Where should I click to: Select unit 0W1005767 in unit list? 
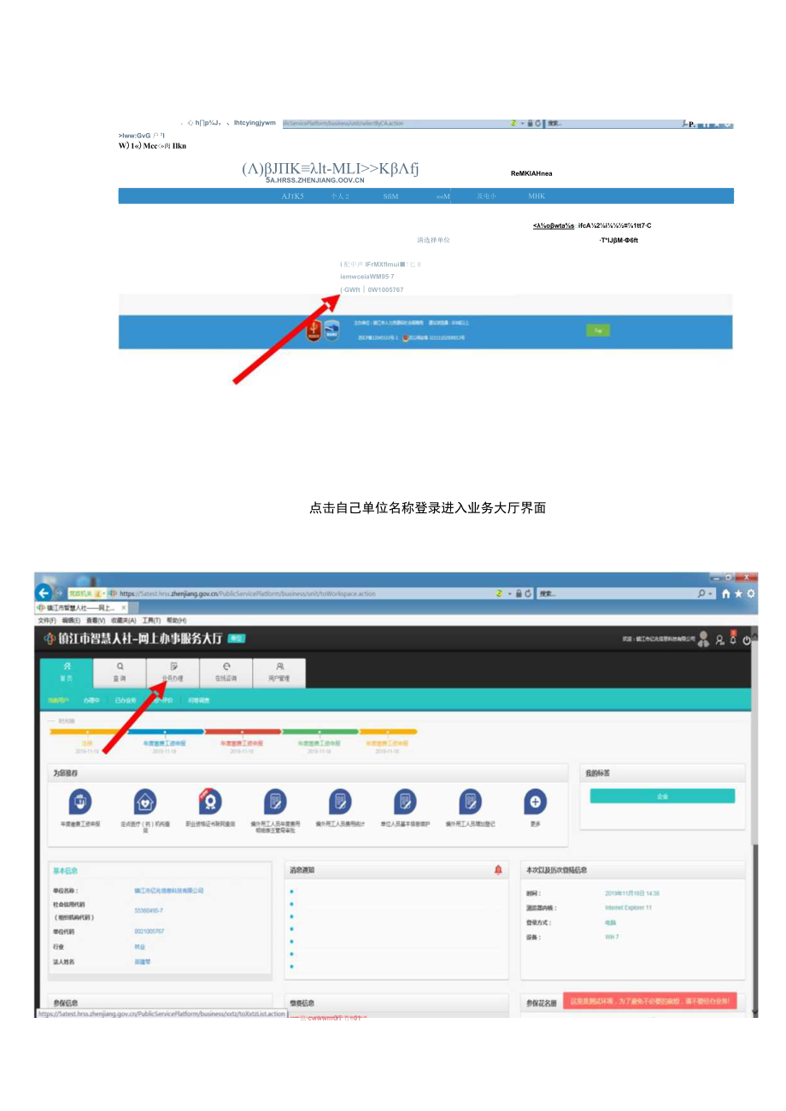(372, 289)
